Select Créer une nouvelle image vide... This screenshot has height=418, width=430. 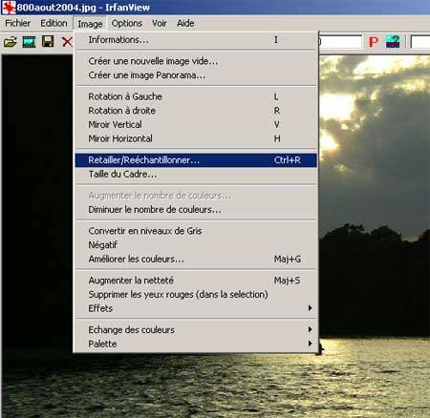[196, 61]
